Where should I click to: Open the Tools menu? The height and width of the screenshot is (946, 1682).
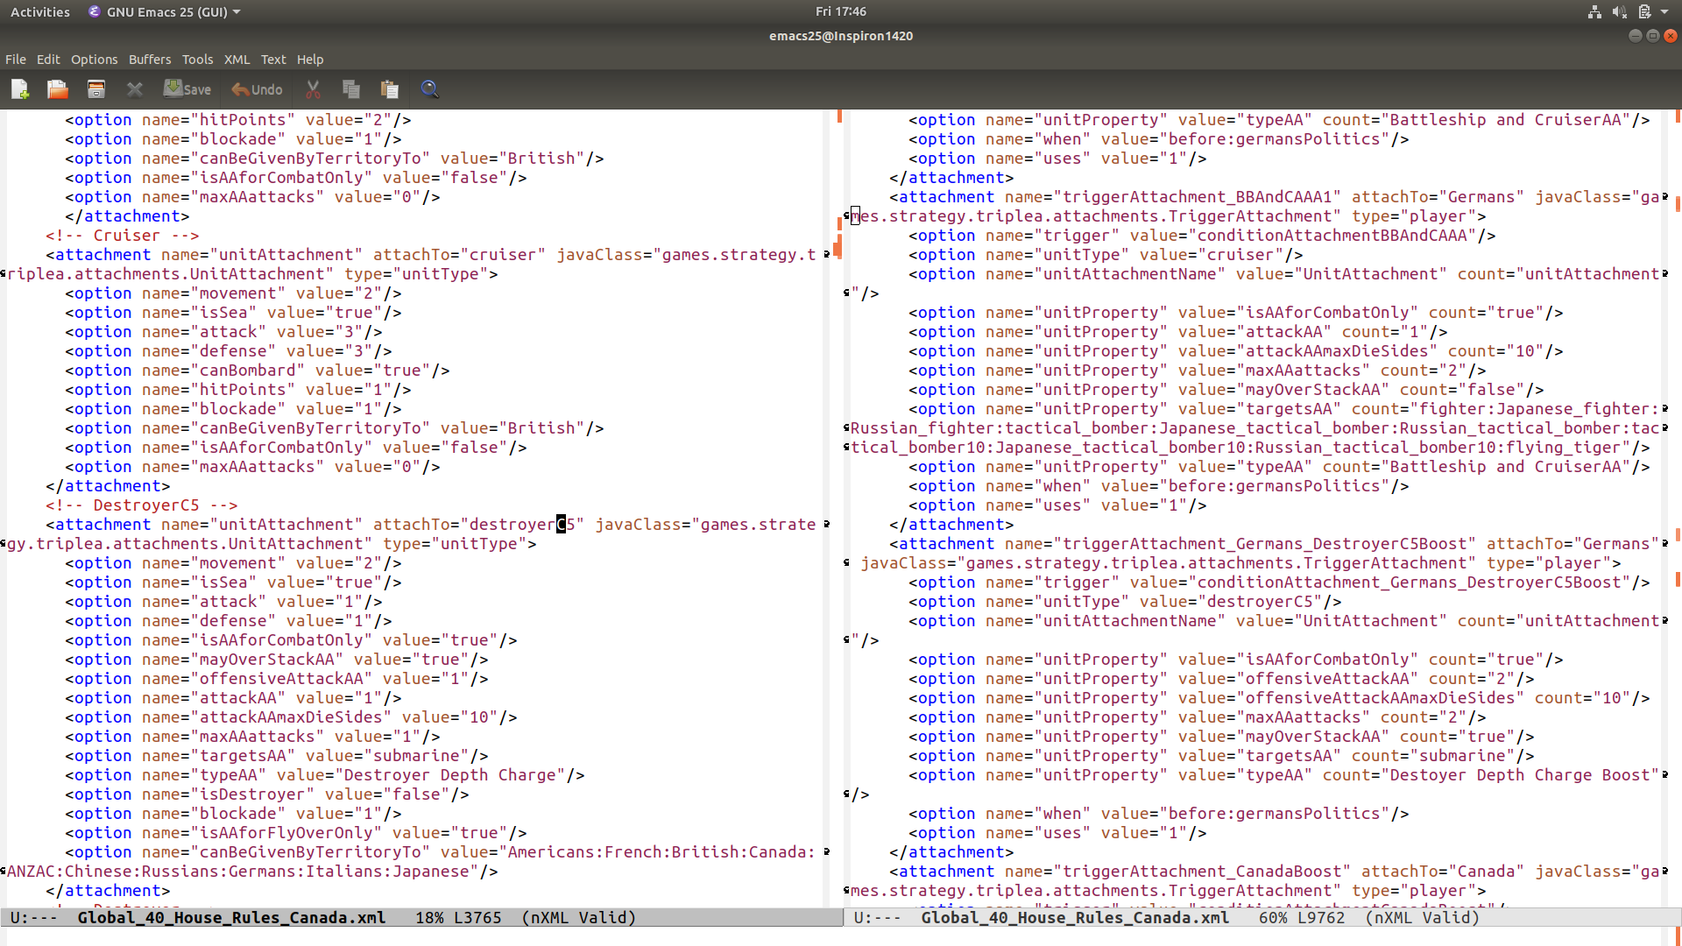197,60
